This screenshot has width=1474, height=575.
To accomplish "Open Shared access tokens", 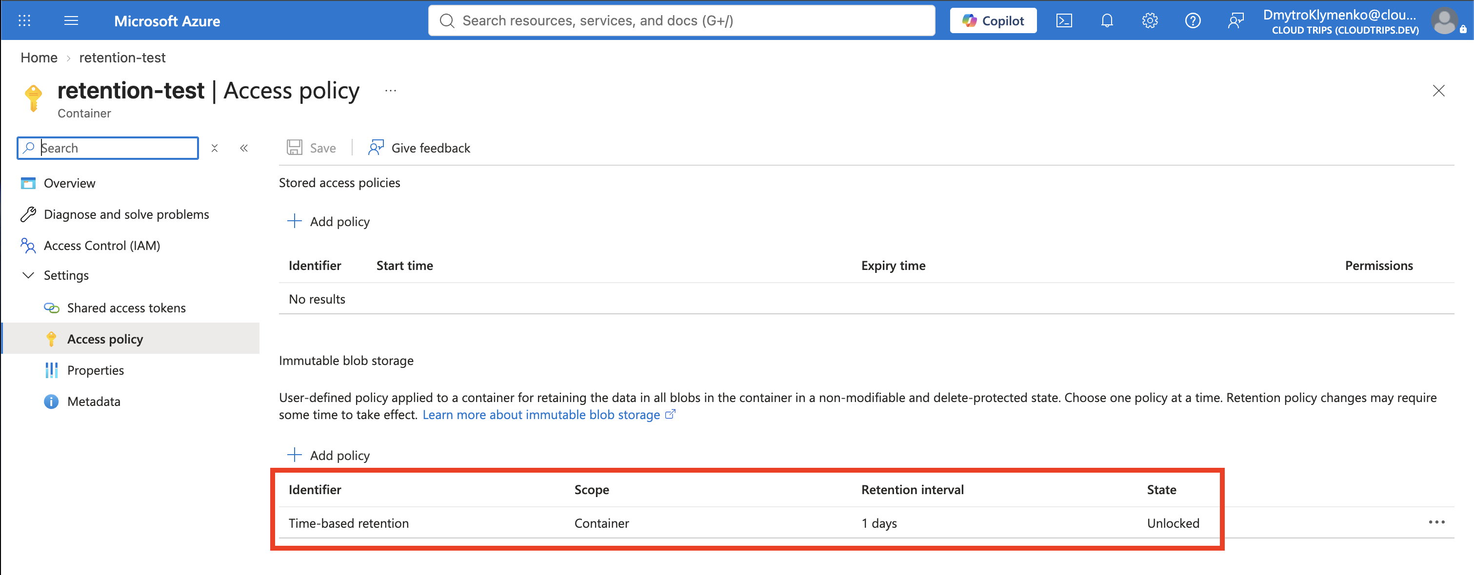I will tap(126, 308).
